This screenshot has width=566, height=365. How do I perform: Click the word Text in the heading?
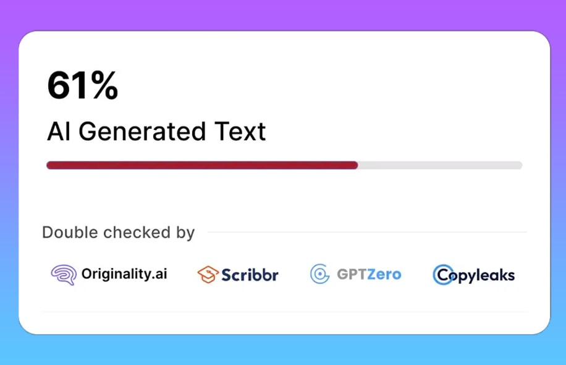coord(240,131)
